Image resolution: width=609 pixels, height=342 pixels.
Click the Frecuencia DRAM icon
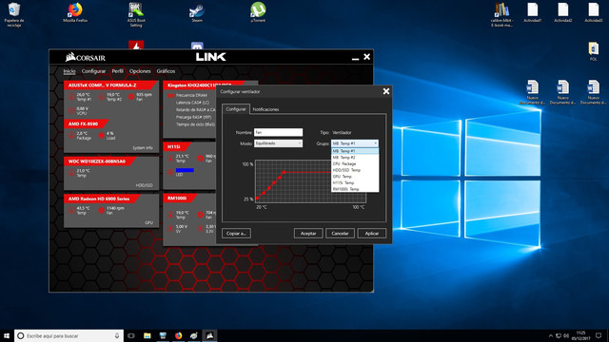[x=170, y=95]
